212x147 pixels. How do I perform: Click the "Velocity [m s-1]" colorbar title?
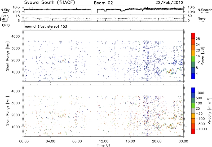[209, 111]
